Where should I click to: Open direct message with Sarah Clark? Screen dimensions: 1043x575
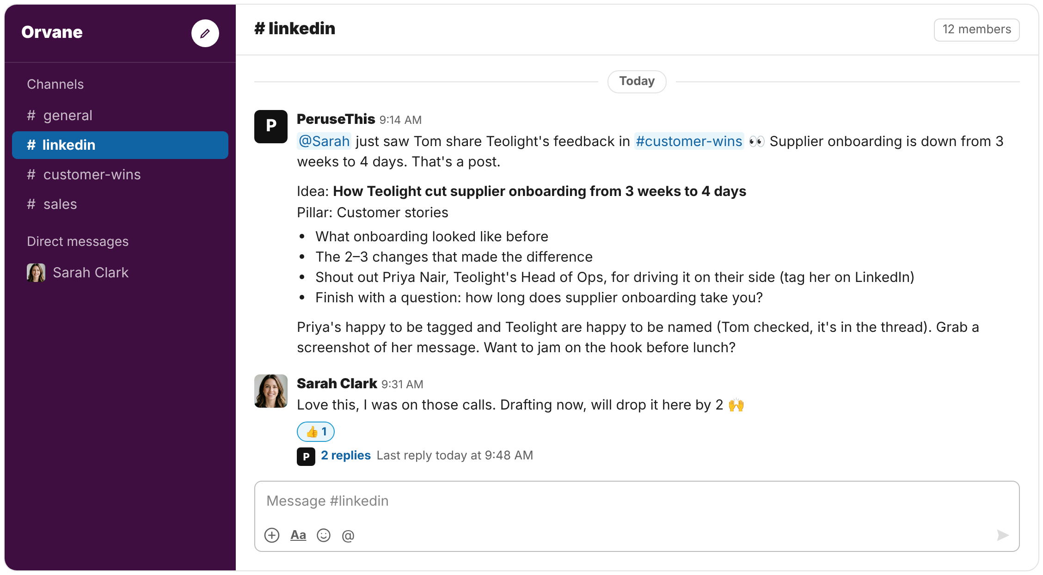pyautogui.click(x=120, y=273)
